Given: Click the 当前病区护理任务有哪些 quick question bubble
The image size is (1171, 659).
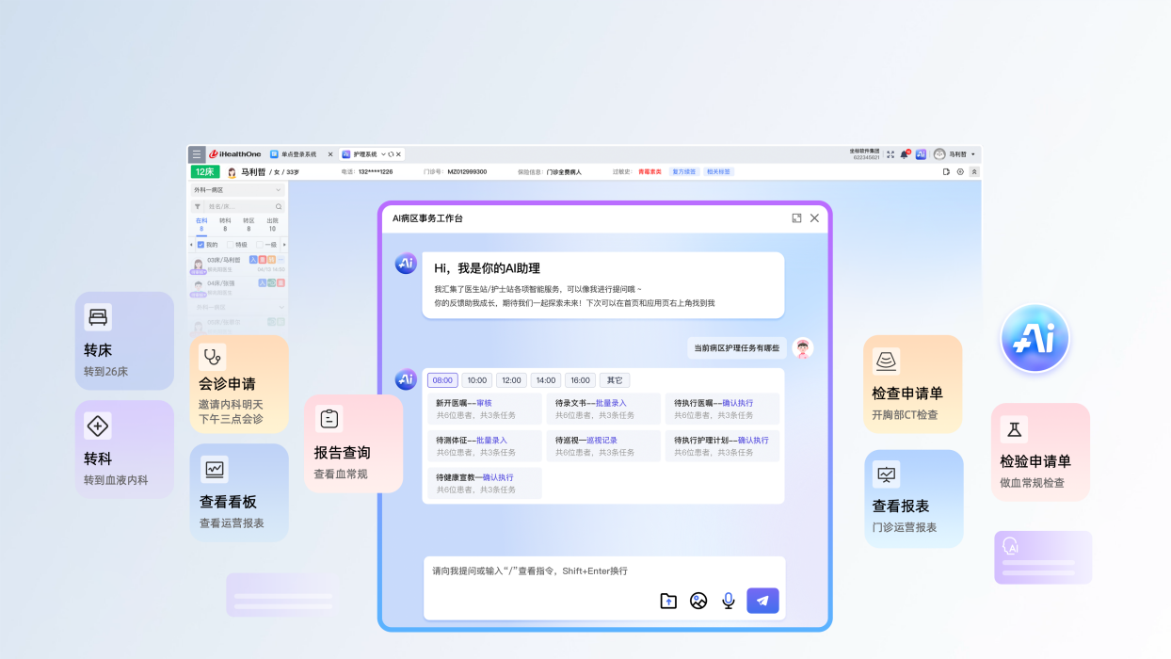Looking at the screenshot, I should click(x=735, y=347).
